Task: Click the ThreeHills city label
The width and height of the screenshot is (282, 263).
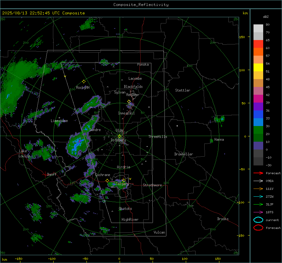Action: pos(158,137)
